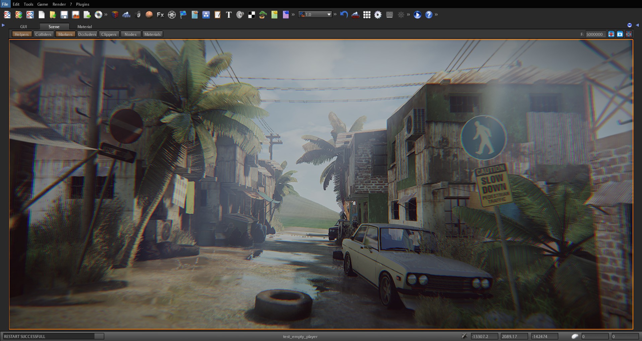Click the CD disc icon
This screenshot has height=341, width=642.
pos(99,15)
